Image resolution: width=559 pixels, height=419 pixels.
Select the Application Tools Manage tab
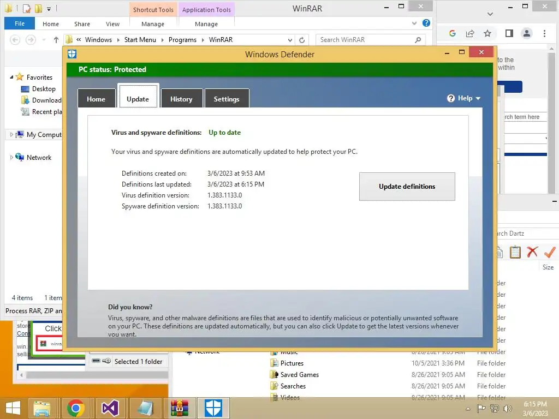(x=206, y=24)
